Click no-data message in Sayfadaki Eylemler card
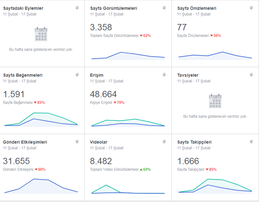 tap(41, 50)
